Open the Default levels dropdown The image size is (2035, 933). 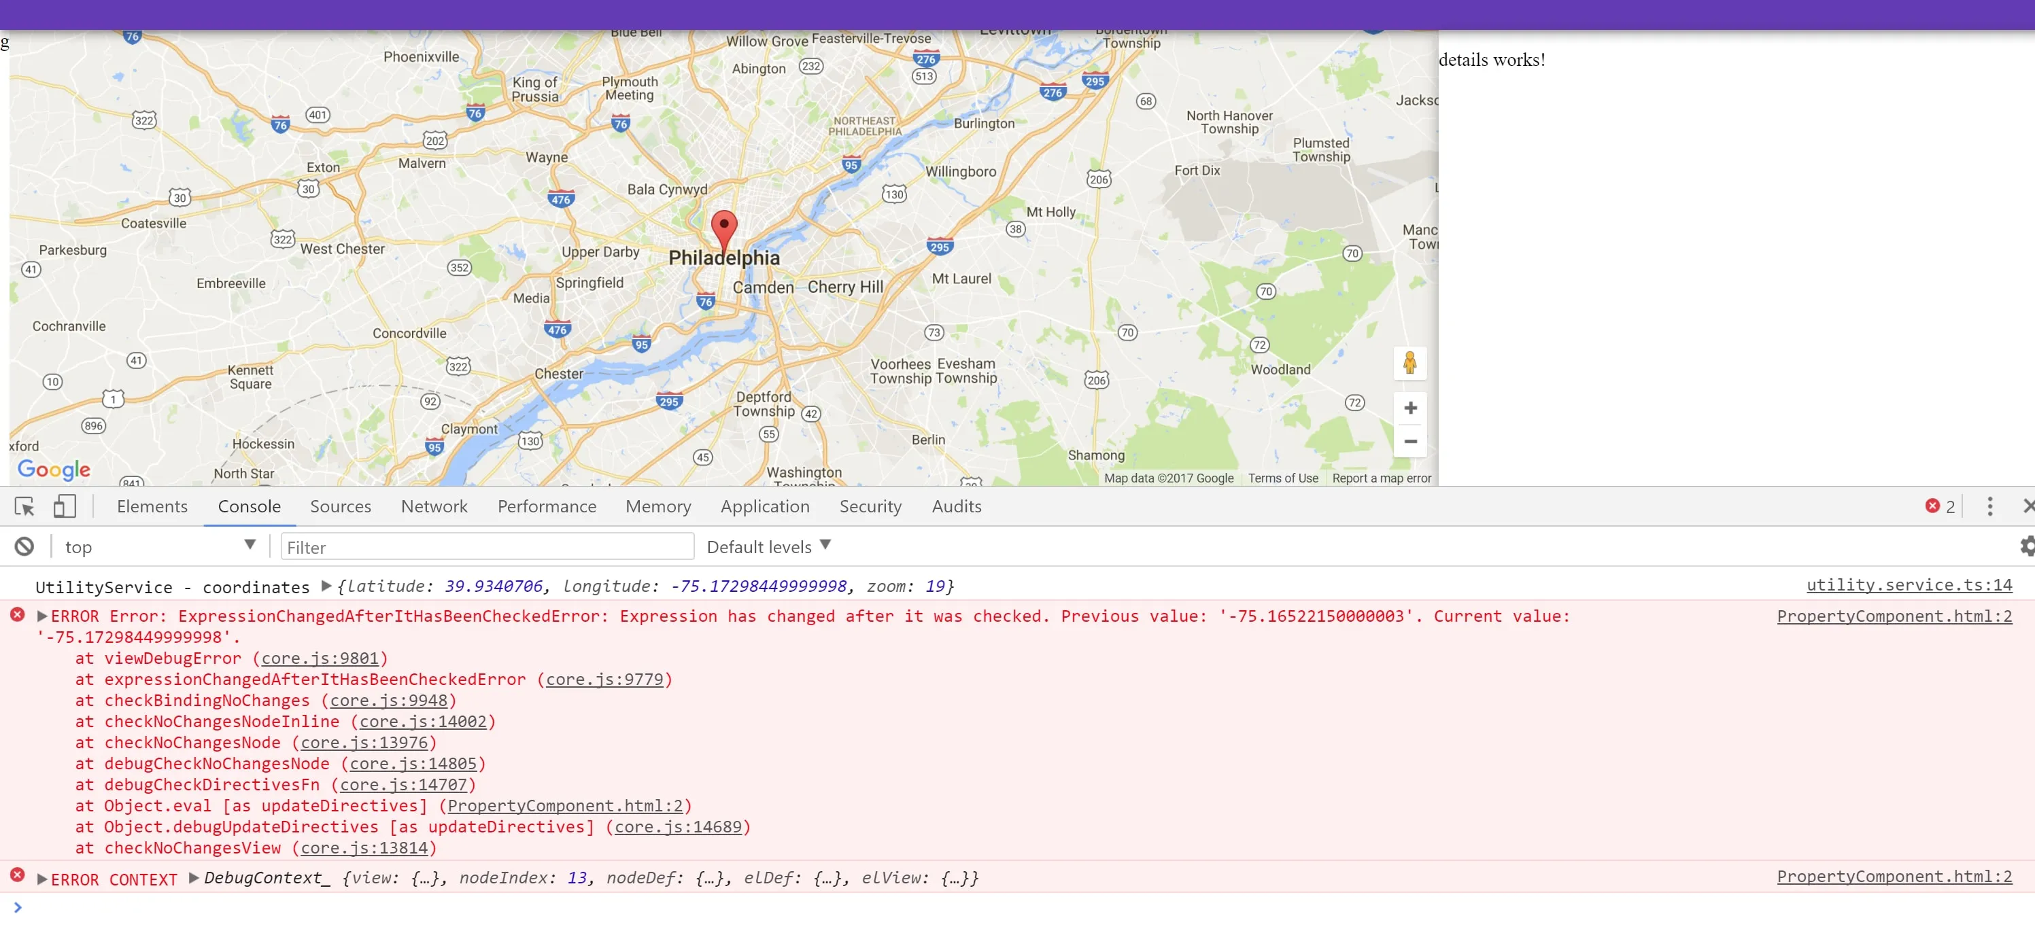(768, 546)
